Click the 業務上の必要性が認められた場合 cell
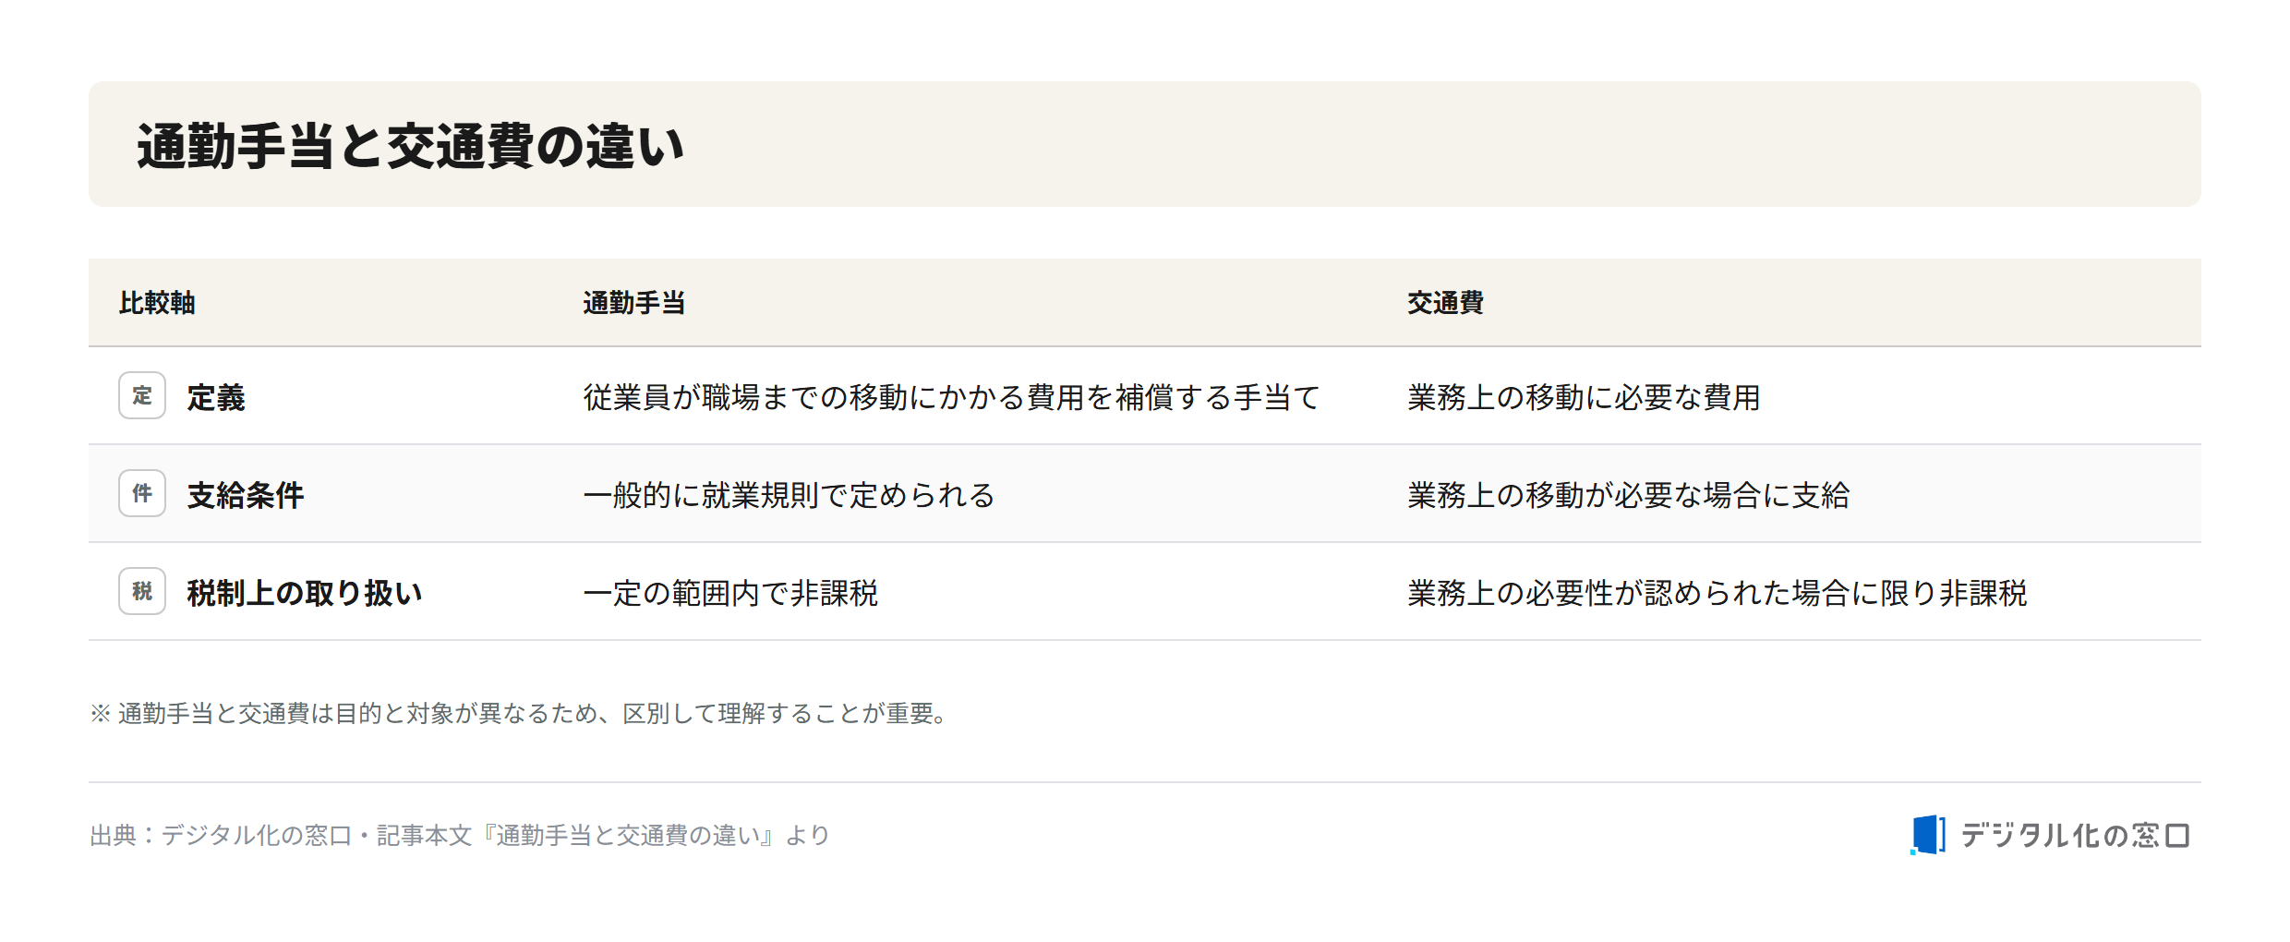The image size is (2290, 942). point(1717,593)
